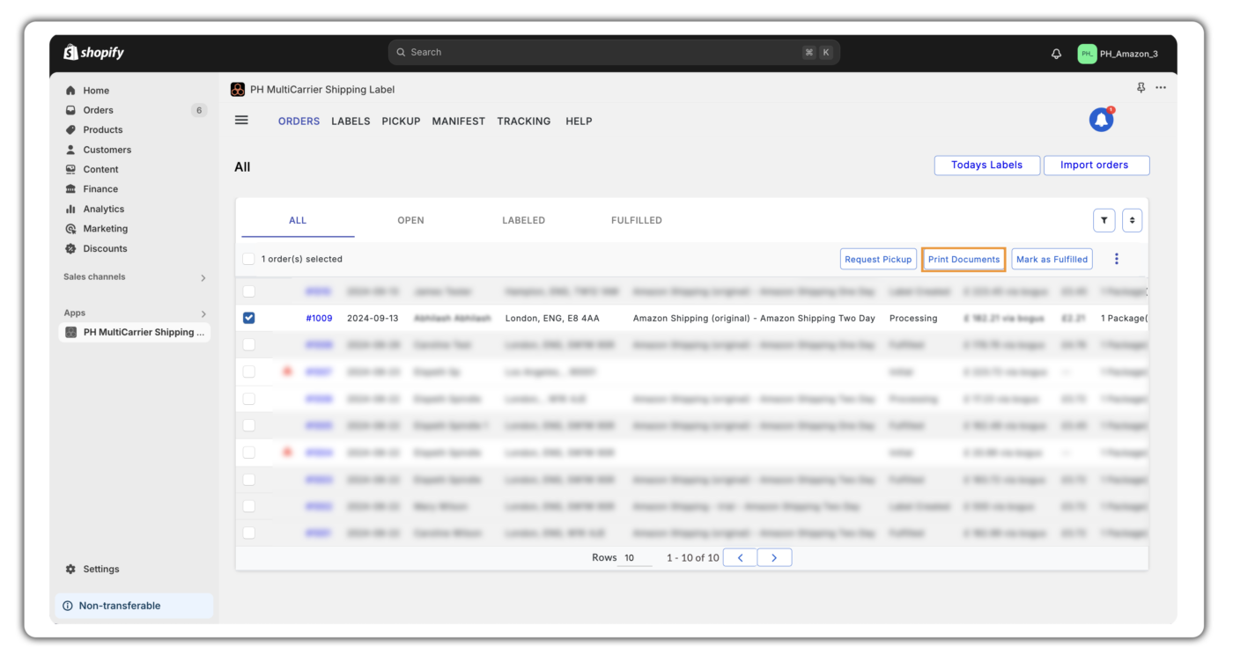Open Analytics bar chart icon
The height and width of the screenshot is (655, 1233).
(x=70, y=210)
